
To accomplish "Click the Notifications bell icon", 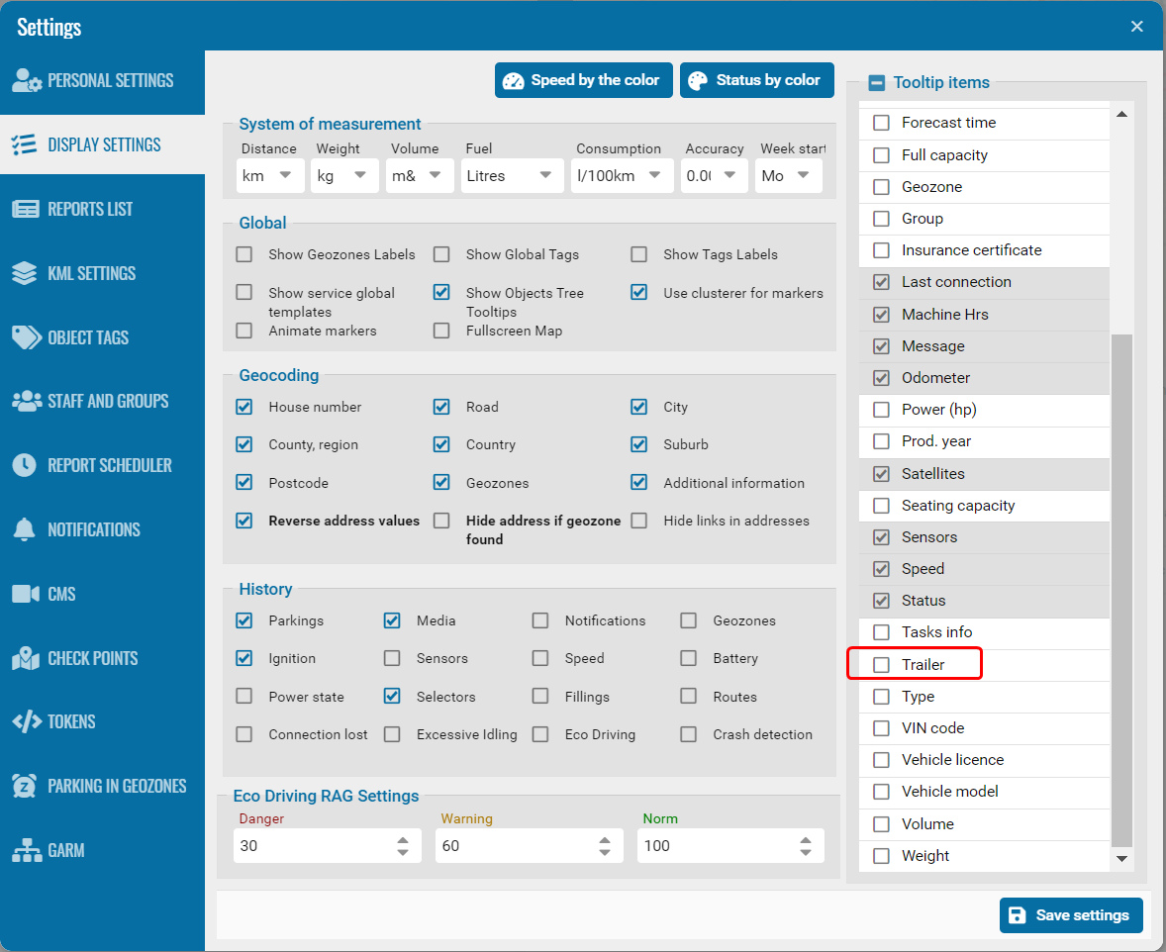I will click(x=26, y=529).
